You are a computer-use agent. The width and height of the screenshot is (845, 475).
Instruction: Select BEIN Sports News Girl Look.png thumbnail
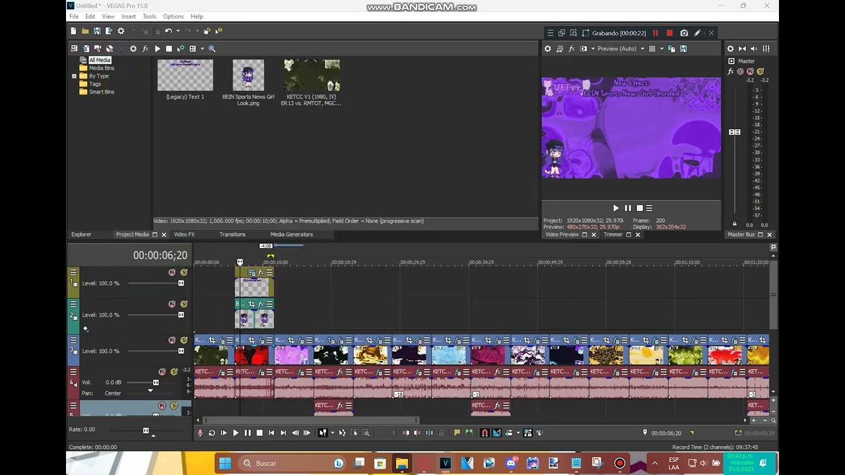click(248, 75)
